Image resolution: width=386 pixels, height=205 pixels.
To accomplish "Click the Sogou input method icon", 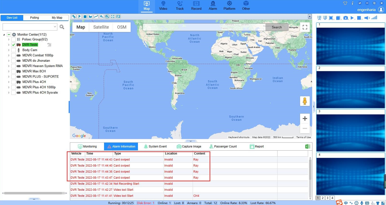I will [x=339, y=203].
